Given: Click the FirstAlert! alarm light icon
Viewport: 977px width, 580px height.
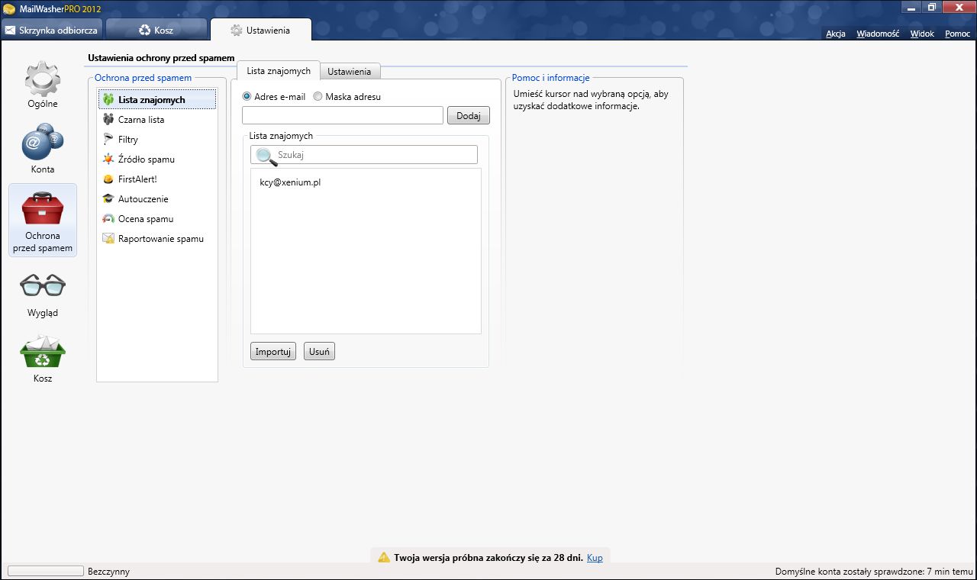Looking at the screenshot, I should pos(108,179).
